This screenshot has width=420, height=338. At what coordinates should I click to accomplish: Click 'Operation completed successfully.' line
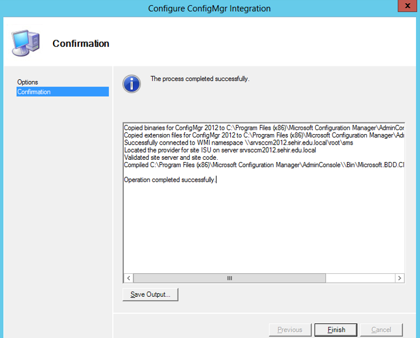click(170, 180)
